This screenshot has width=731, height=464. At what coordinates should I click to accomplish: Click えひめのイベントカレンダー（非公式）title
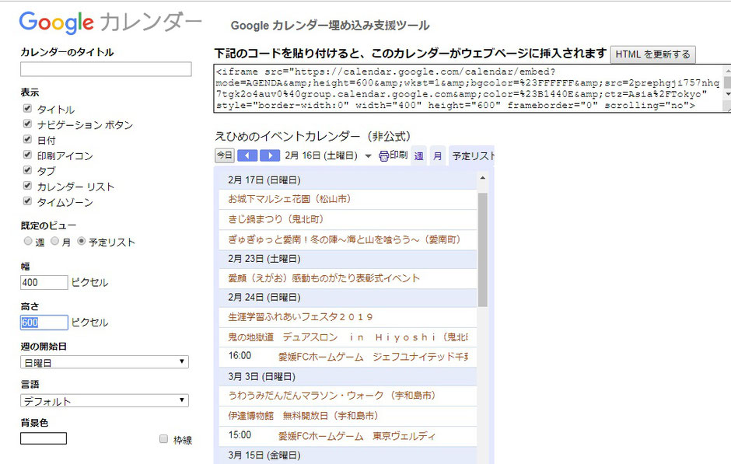tap(313, 137)
